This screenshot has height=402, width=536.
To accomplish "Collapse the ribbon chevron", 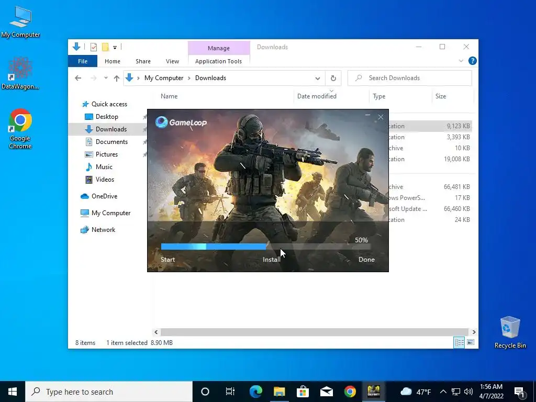I will coord(461,61).
